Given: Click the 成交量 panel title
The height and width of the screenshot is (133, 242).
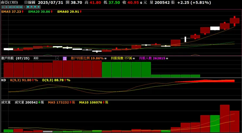Looking at the screenshot, I should pyautogui.click(x=6, y=102).
